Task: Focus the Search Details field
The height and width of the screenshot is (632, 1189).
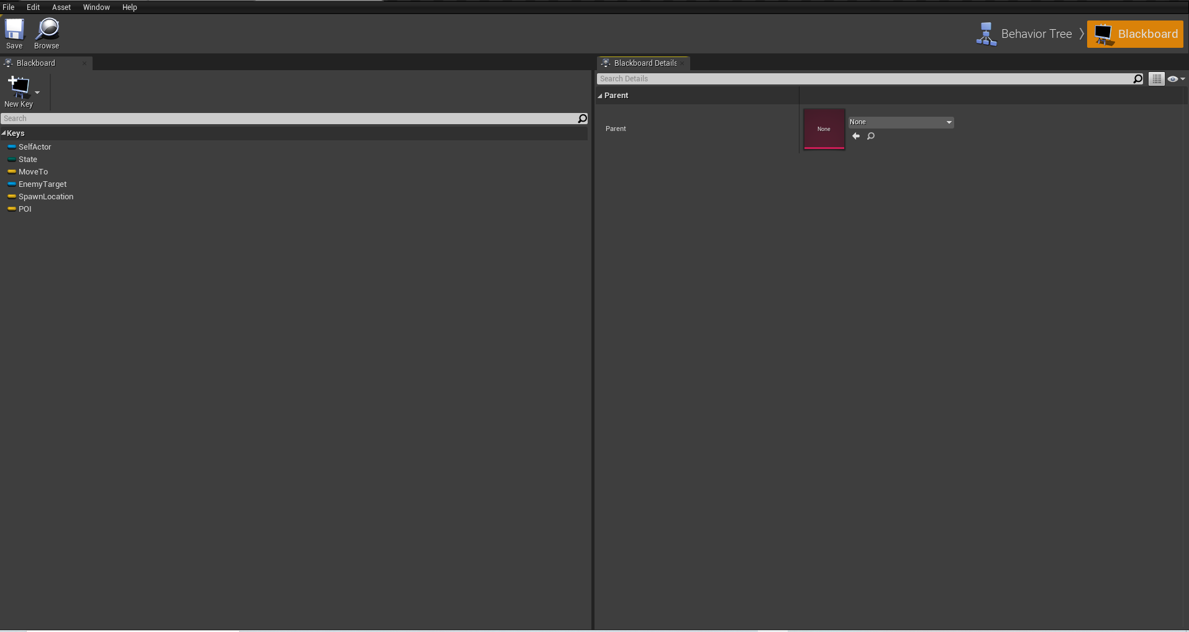Action: [x=865, y=79]
